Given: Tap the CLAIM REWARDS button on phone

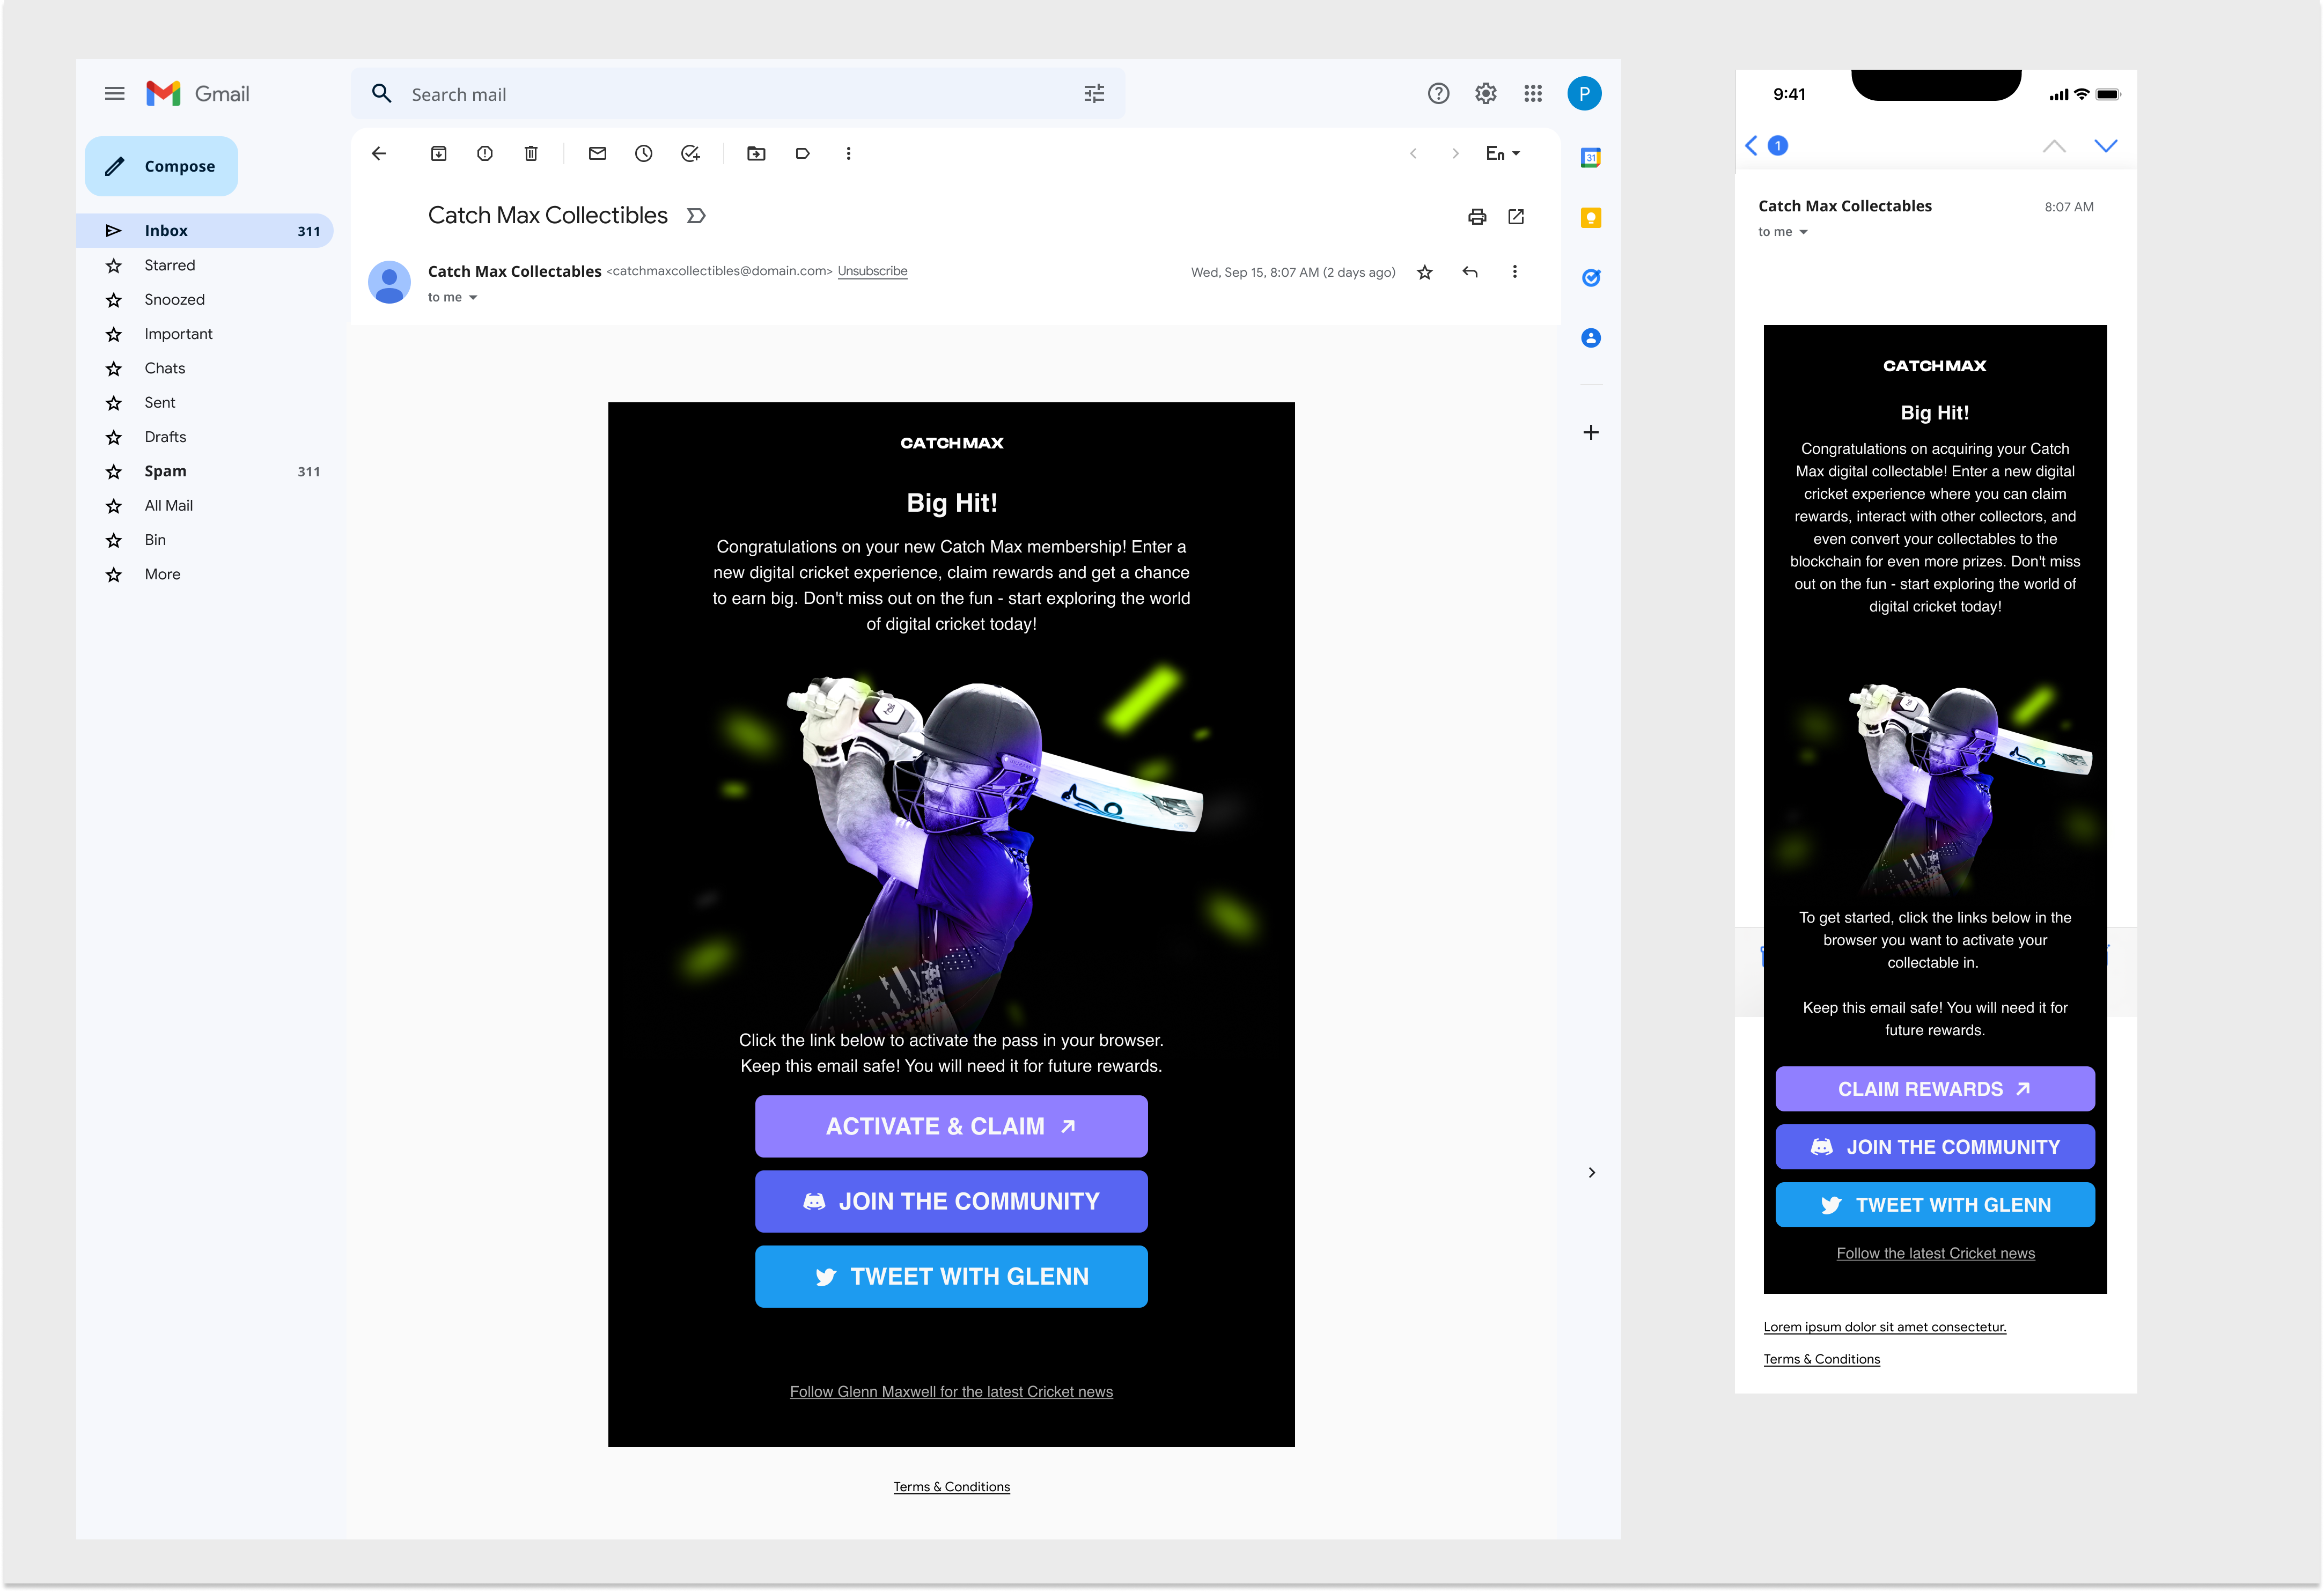Looking at the screenshot, I should pos(1935,1089).
